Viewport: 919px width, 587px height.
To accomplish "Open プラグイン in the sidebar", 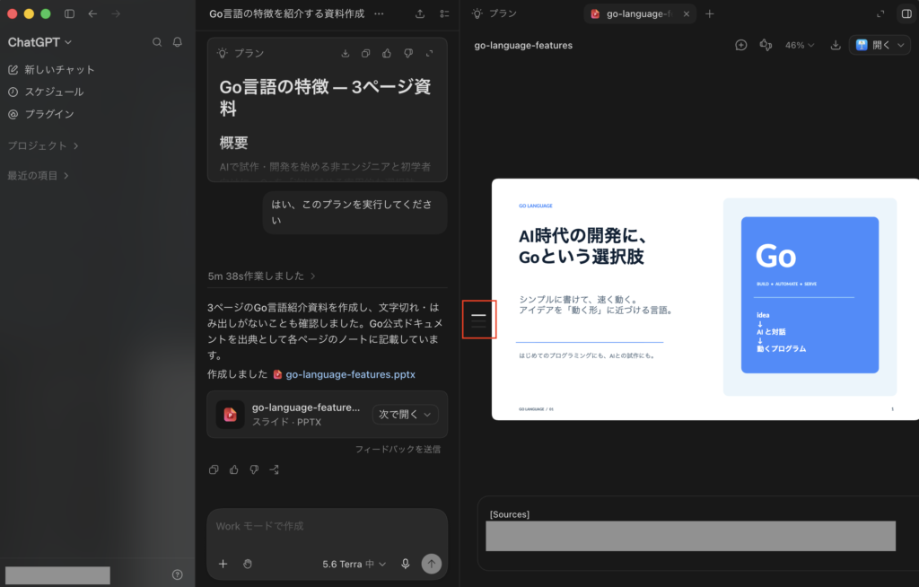I will coord(41,114).
